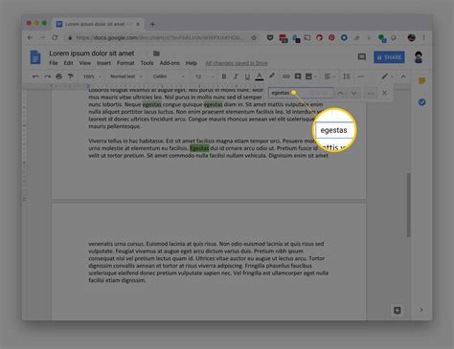Image resolution: width=454 pixels, height=349 pixels.
Task: Click the blue SHARE button
Action: coord(389,57)
